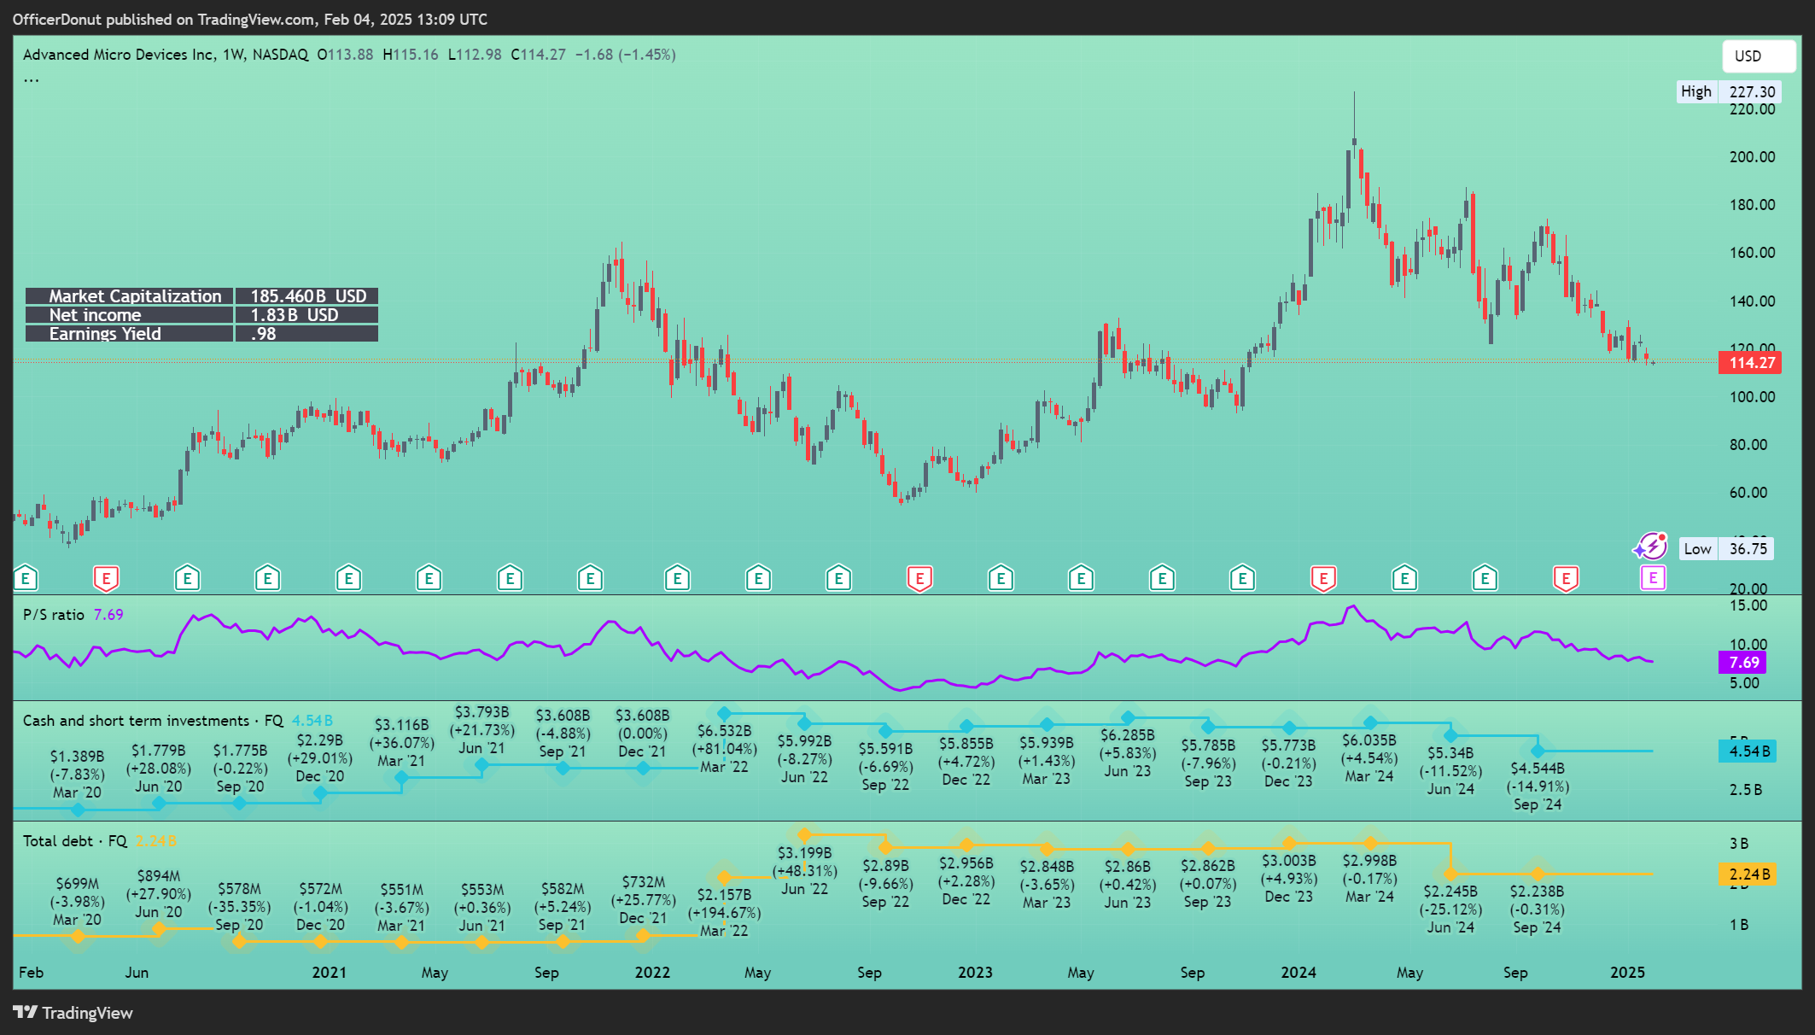1815x1035 pixels.
Task: Click the $6.532B Mar '22 cash data label
Action: [x=724, y=749]
